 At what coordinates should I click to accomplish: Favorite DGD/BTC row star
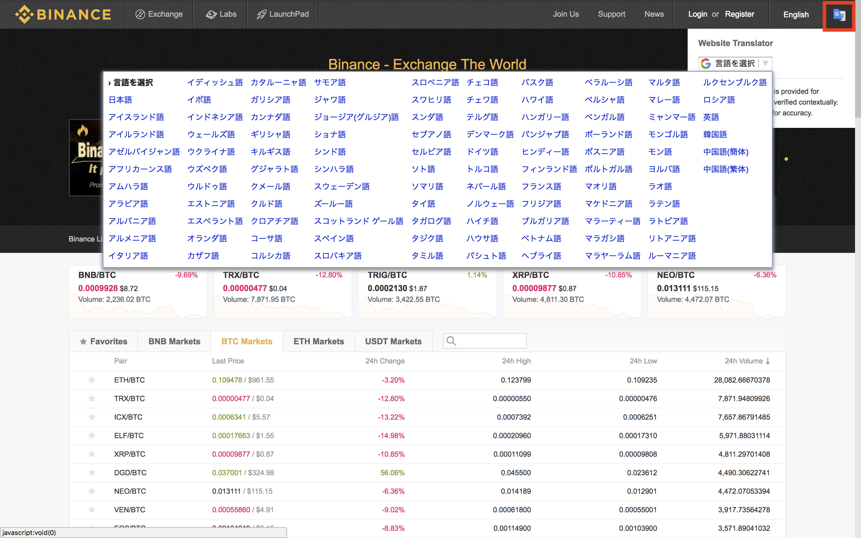[x=92, y=472]
